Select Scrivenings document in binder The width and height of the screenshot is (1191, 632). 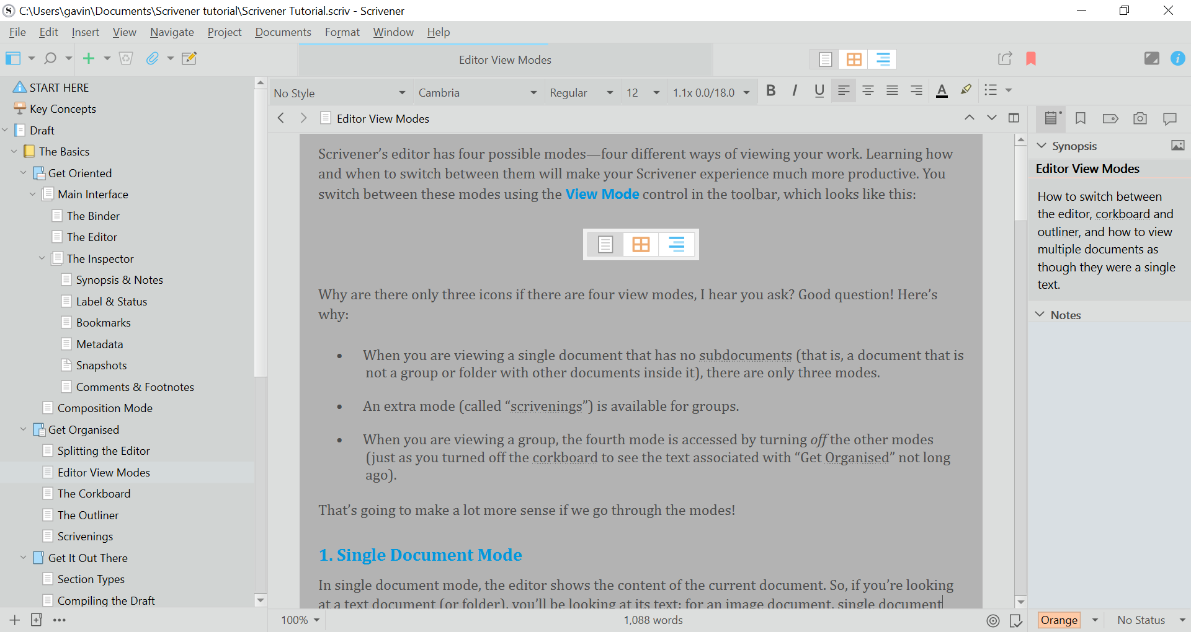point(85,537)
